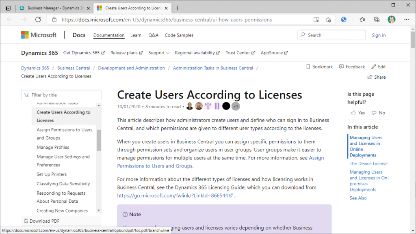Open a new browser tab
This screenshot has width=416, height=234.
177,8
